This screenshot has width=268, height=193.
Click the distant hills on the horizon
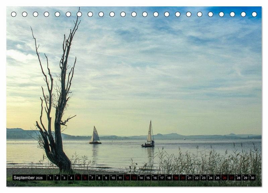[x=171, y=136]
